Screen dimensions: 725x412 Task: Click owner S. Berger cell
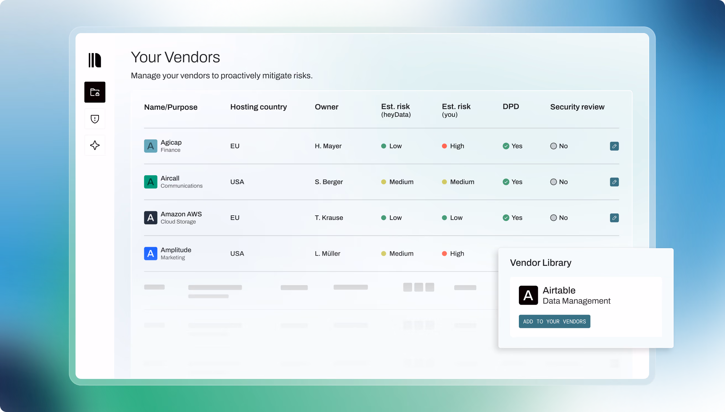coord(329,182)
